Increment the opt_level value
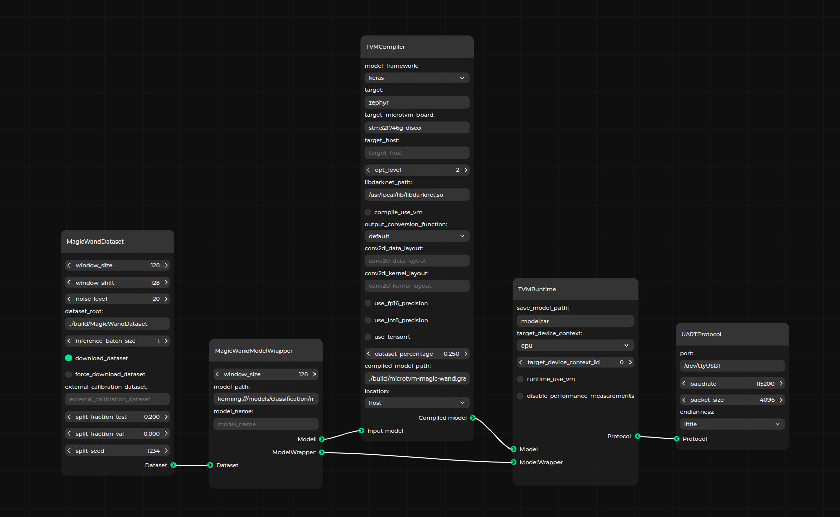Viewport: 840px width, 517px height. (x=466, y=170)
